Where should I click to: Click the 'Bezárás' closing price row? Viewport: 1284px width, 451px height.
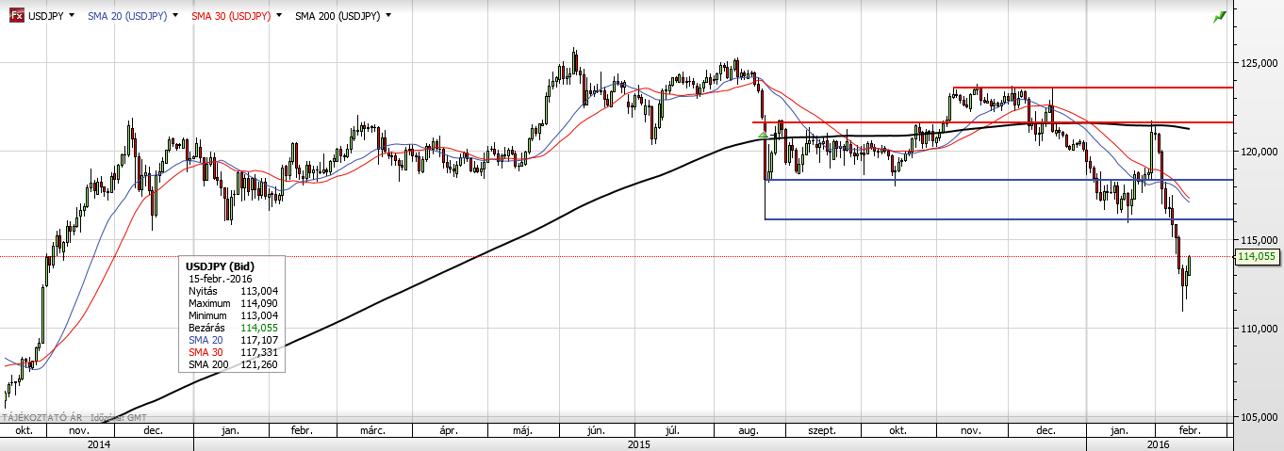pyautogui.click(x=231, y=328)
